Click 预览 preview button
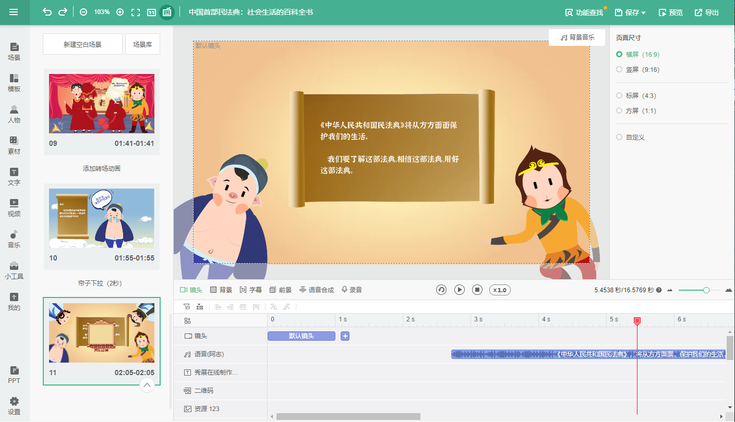The width and height of the screenshot is (735, 422). pos(671,13)
